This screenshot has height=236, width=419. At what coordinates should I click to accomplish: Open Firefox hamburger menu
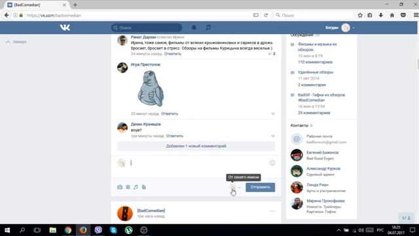[x=416, y=15]
